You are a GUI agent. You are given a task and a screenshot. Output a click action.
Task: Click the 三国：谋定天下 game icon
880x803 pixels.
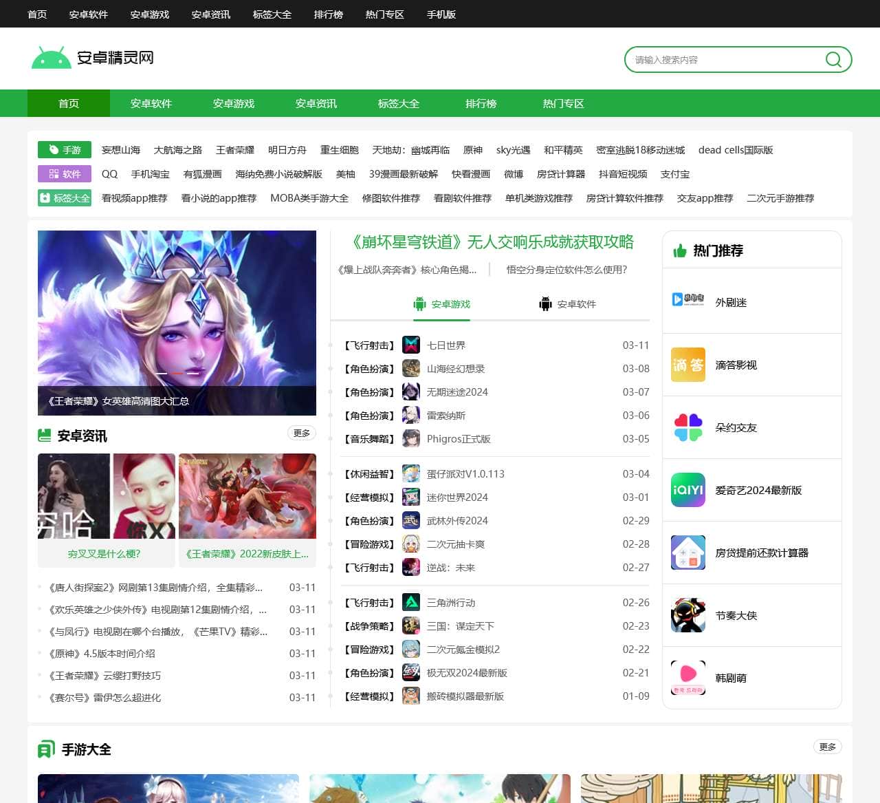pos(411,625)
